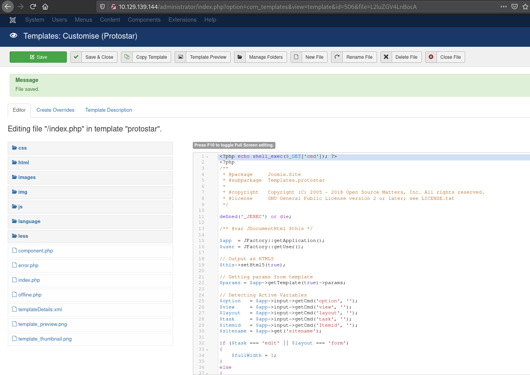Click the file icon of templateDetails.xml

pyautogui.click(x=14, y=309)
